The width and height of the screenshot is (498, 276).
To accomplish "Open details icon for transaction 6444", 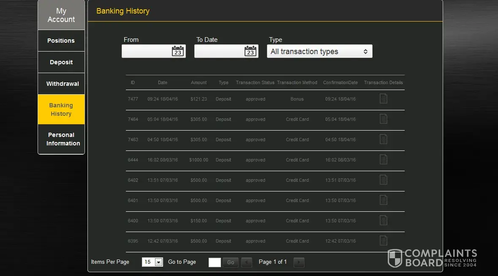I will (x=383, y=160).
